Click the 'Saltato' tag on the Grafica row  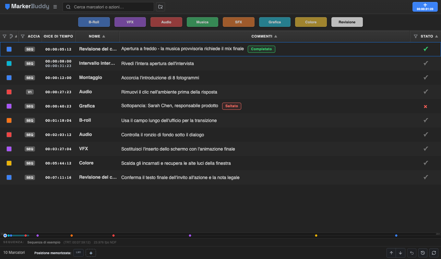(x=232, y=106)
